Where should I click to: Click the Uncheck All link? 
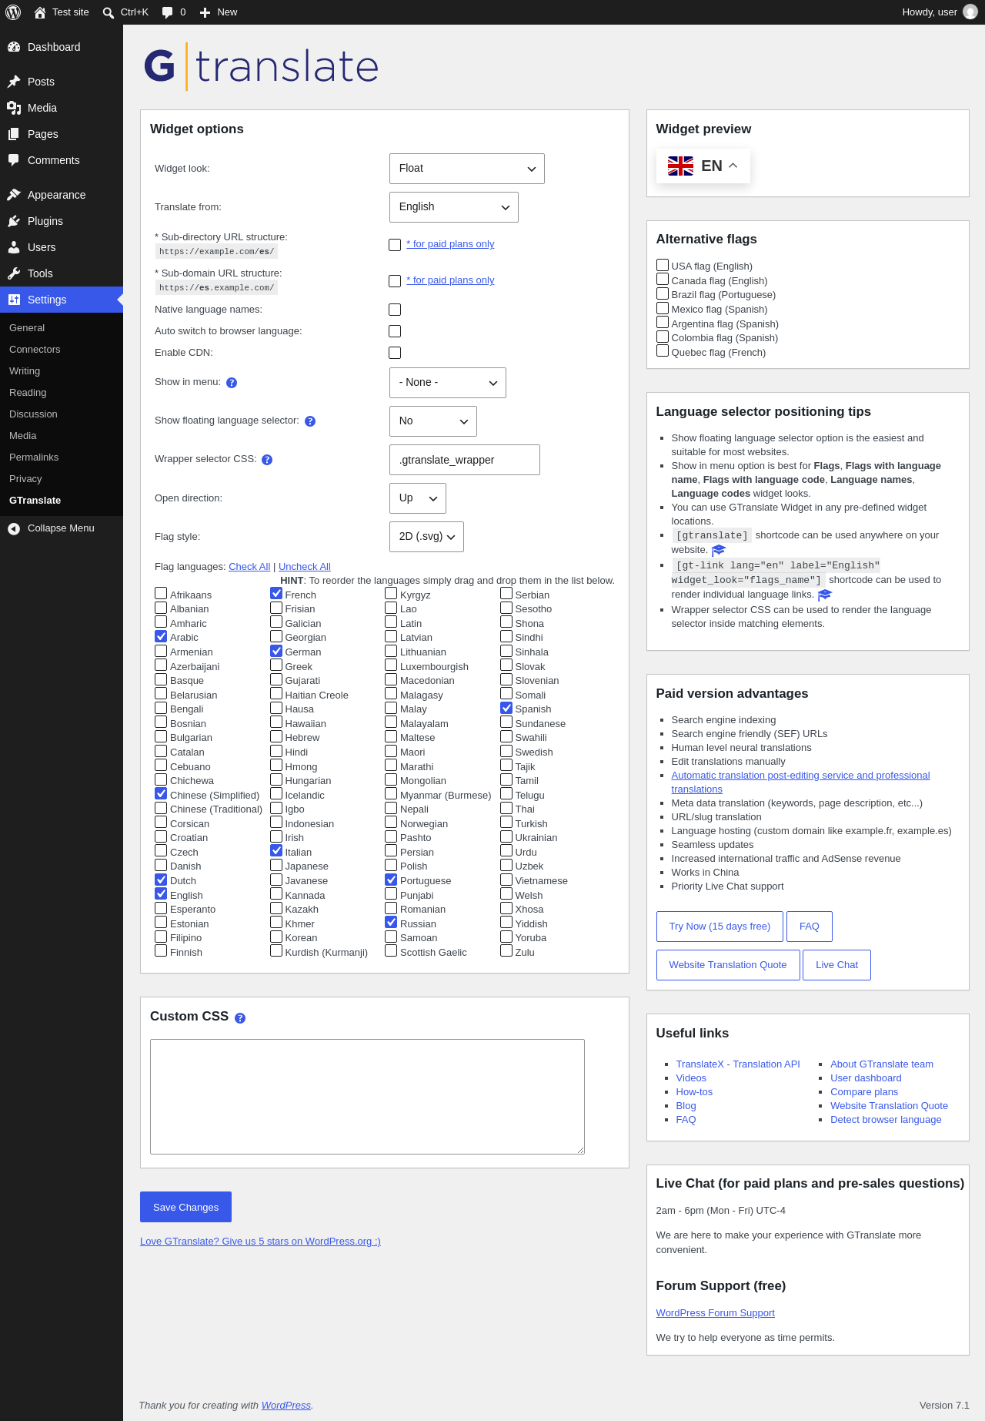point(305,567)
